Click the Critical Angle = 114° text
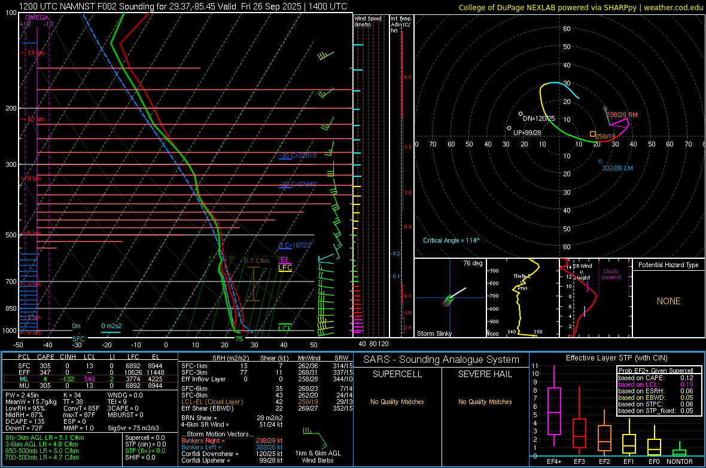This screenshot has height=468, width=706. pos(451,240)
